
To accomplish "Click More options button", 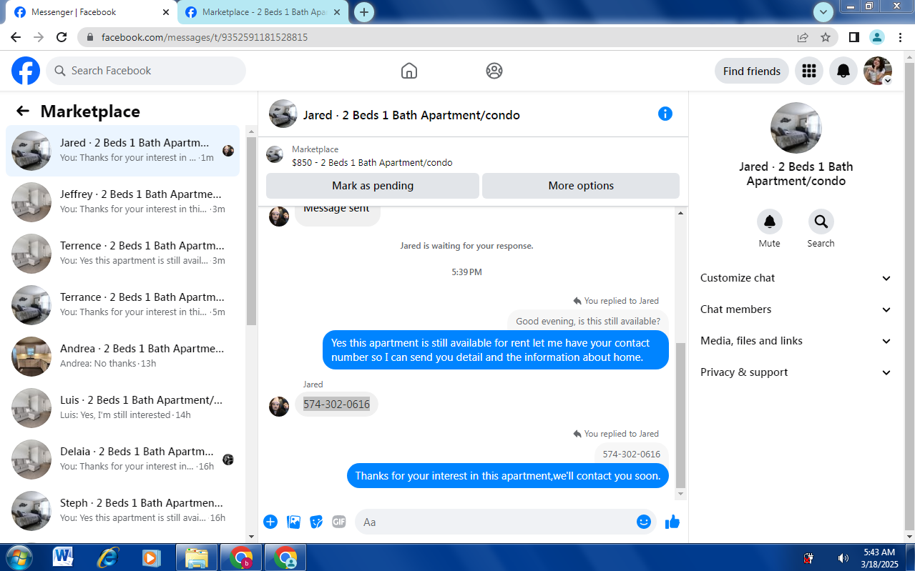I will coord(581,186).
